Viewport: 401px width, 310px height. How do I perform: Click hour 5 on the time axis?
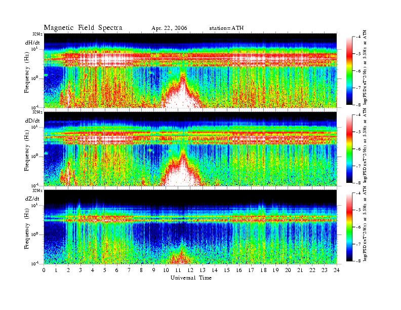(x=105, y=270)
